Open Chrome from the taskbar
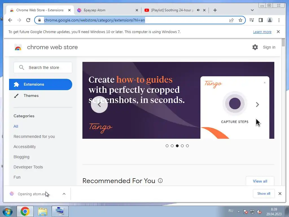The image size is (289, 217). (25, 211)
